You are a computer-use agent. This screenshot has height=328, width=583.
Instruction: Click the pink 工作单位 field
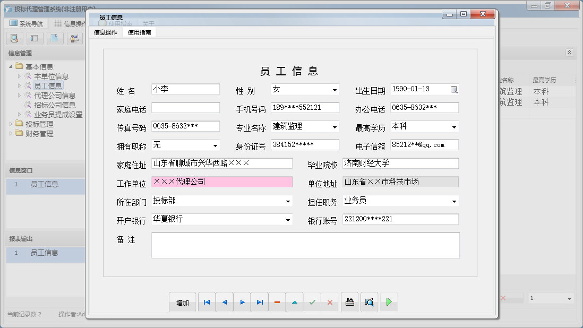[x=221, y=182]
